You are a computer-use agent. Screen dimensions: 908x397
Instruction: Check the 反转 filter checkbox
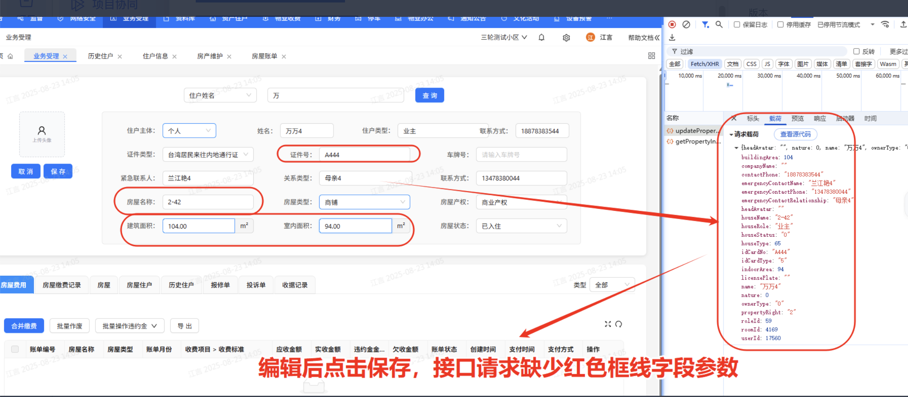click(x=856, y=51)
